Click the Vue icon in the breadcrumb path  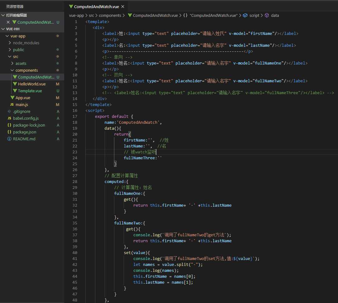coord(130,15)
